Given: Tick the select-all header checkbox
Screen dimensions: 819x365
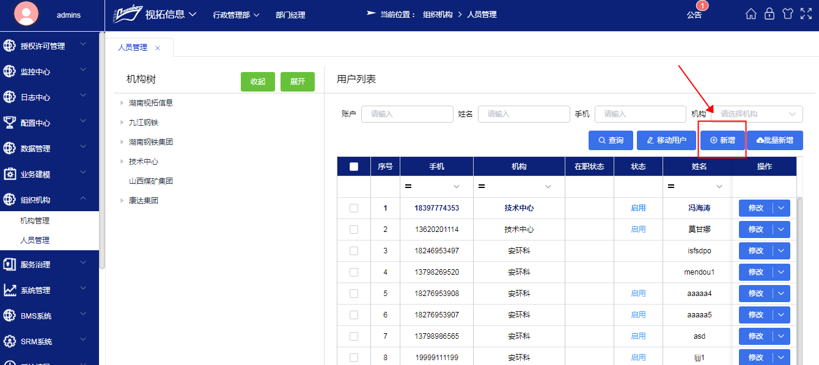Looking at the screenshot, I should tap(354, 166).
